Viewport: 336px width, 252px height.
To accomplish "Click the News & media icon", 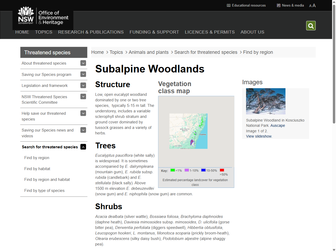I will tap(278, 5).
